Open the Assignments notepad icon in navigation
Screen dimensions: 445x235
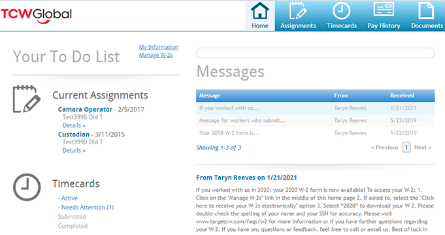(298, 11)
